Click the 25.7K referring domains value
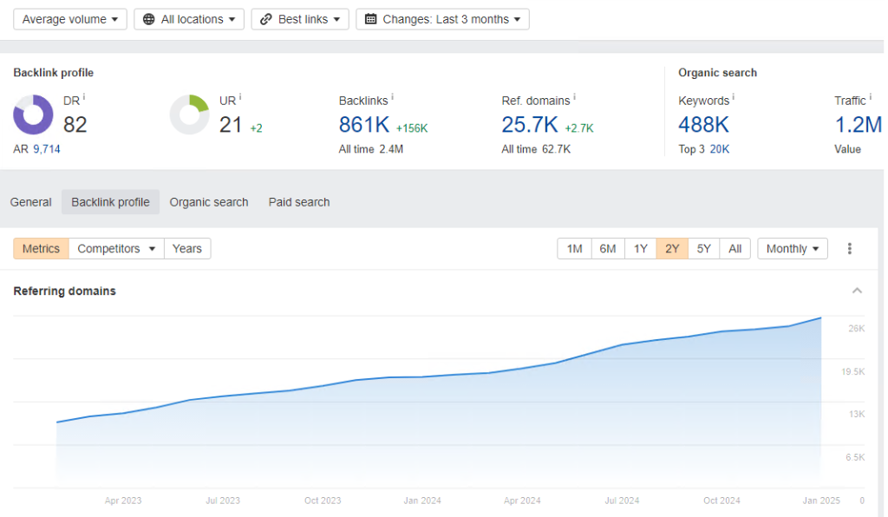The width and height of the screenshot is (888, 517). click(x=530, y=125)
